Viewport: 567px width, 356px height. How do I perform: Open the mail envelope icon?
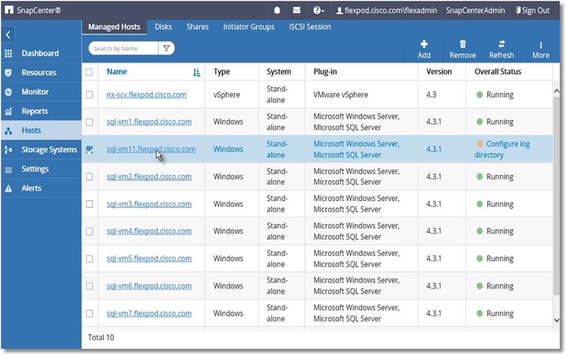click(296, 10)
